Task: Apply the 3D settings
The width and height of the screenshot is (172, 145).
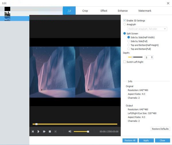Action: point(146,140)
